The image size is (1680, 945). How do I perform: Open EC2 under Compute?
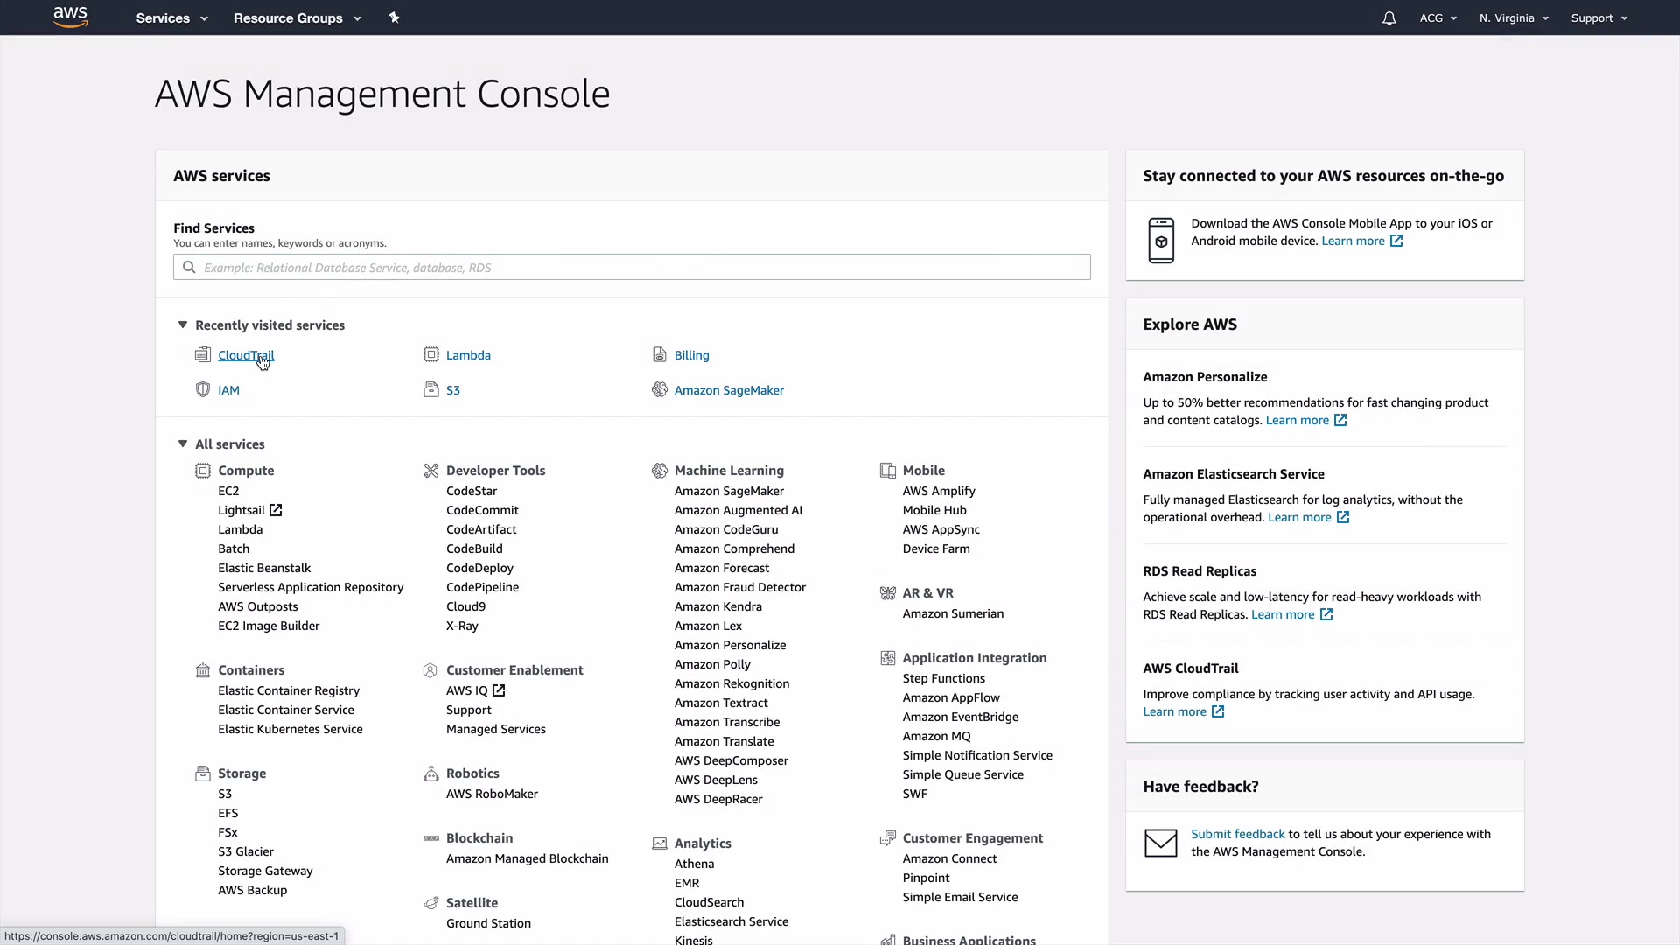[x=228, y=491]
